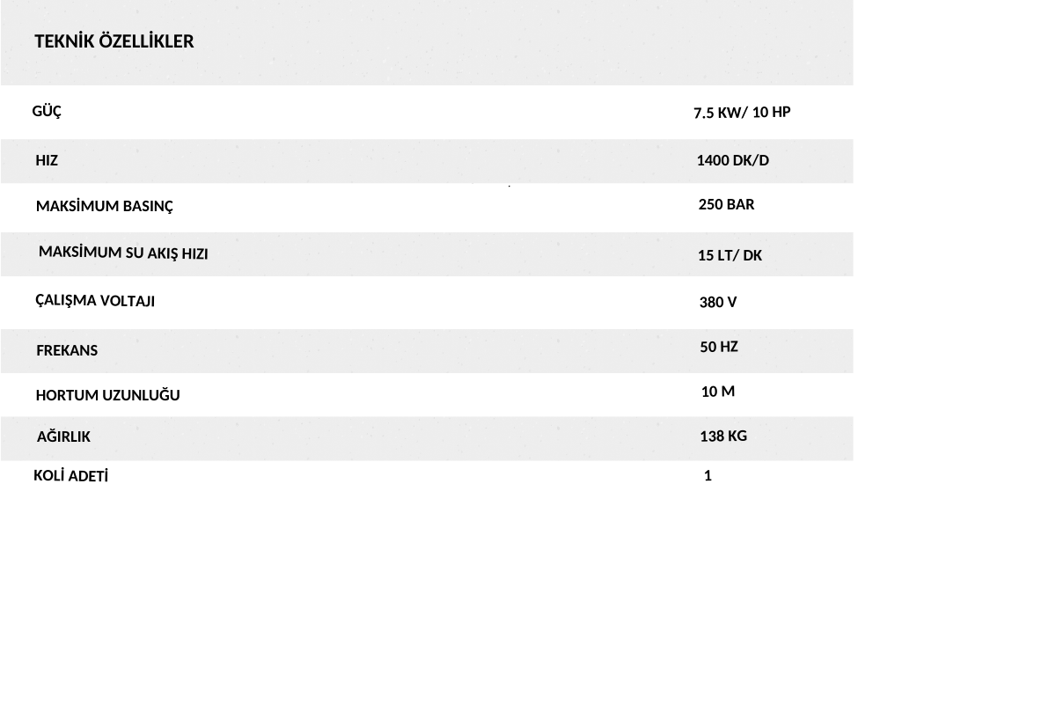Select the HORTUM UZUNLUĞU label
1056x704 pixels.
point(107,395)
